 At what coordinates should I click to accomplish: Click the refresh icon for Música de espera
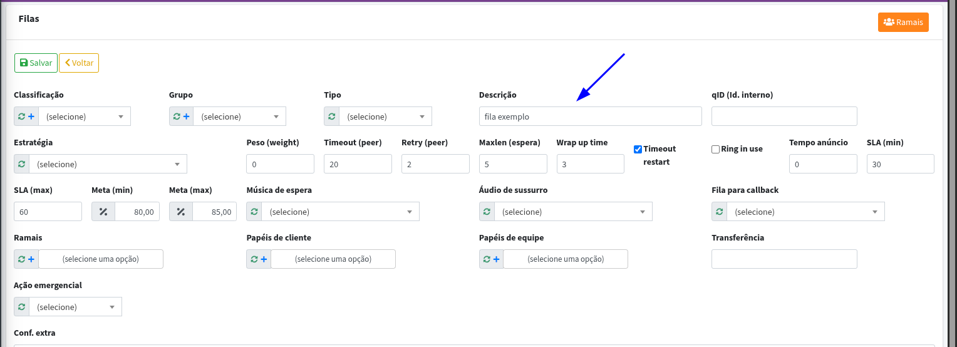(254, 212)
